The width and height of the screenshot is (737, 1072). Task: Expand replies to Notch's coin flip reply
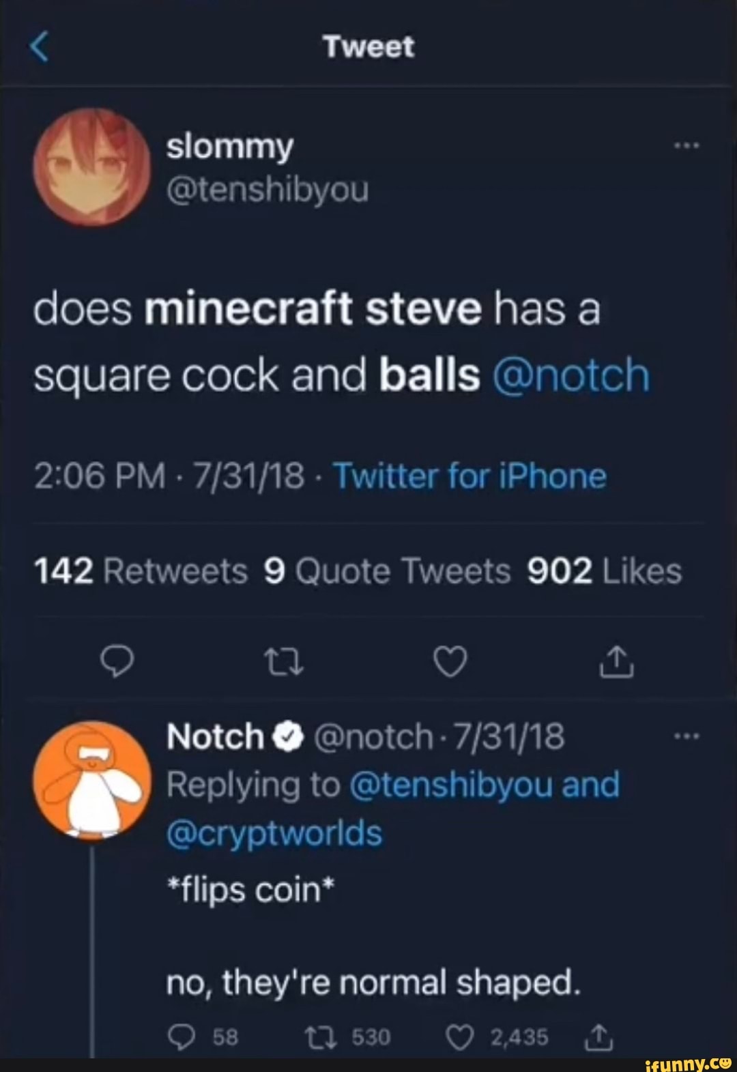182,1037
